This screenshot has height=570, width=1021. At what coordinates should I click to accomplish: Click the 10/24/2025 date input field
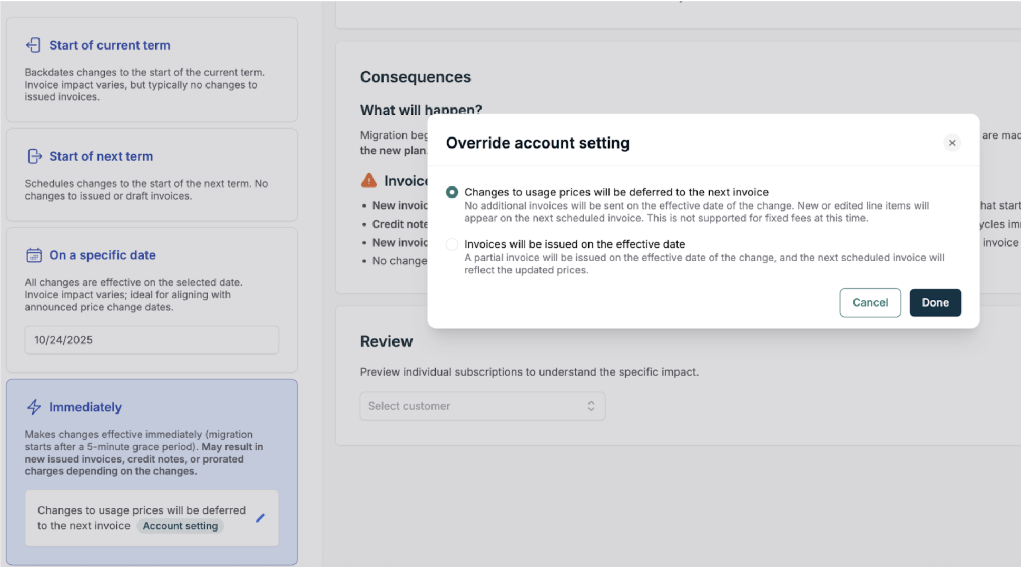152,340
